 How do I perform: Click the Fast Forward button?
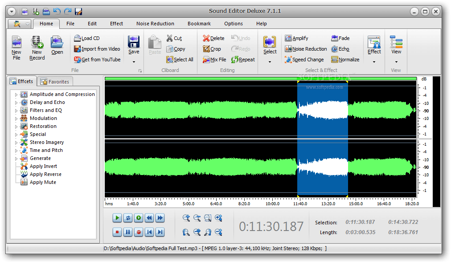(160, 218)
